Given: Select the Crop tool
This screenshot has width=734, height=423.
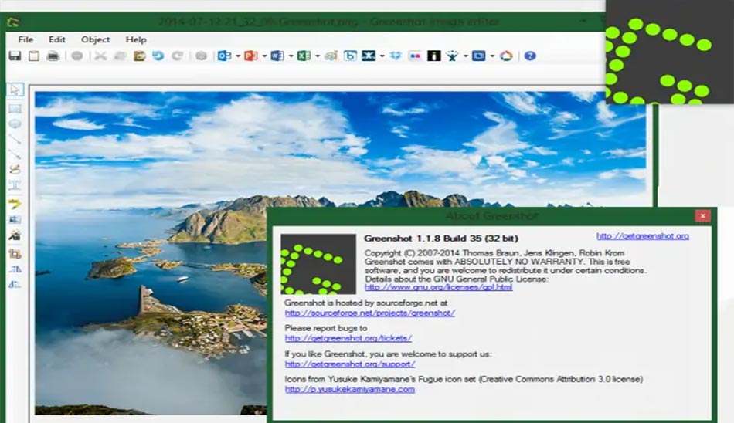Looking at the screenshot, I should [15, 254].
